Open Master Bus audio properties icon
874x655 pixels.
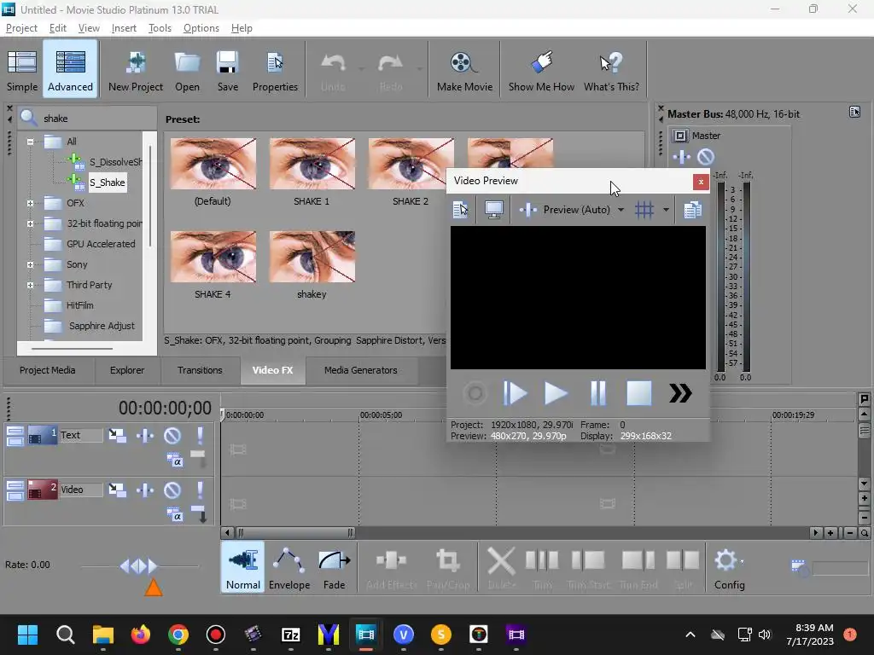click(x=854, y=112)
